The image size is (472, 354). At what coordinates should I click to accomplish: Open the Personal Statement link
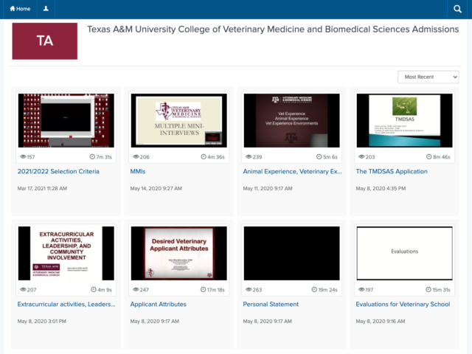271,304
